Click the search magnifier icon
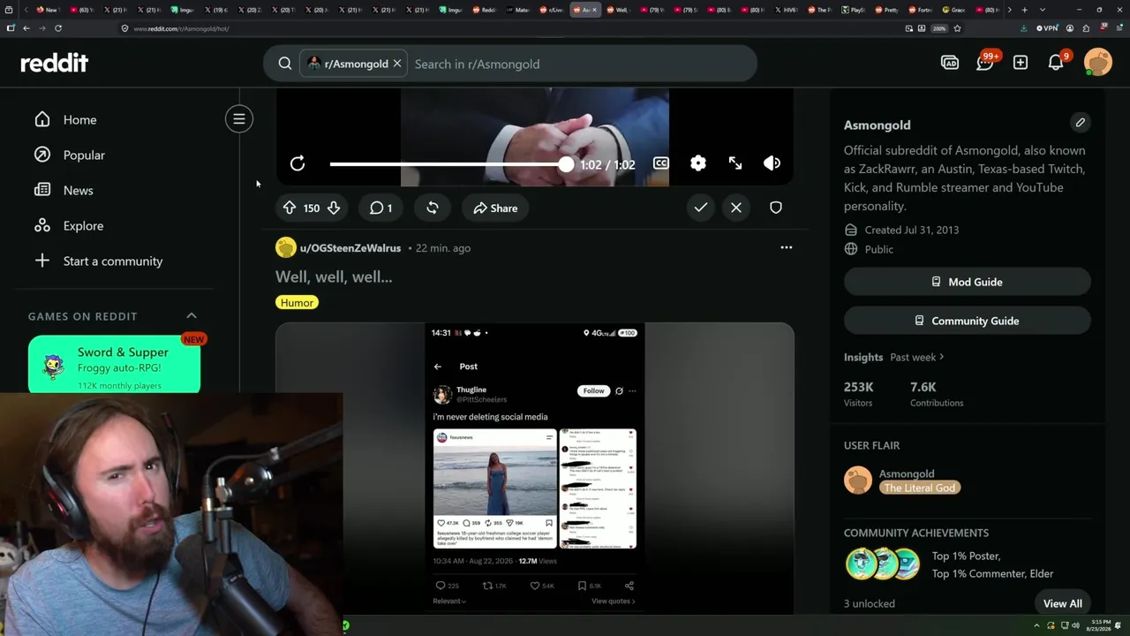This screenshot has height=636, width=1130. [285, 64]
